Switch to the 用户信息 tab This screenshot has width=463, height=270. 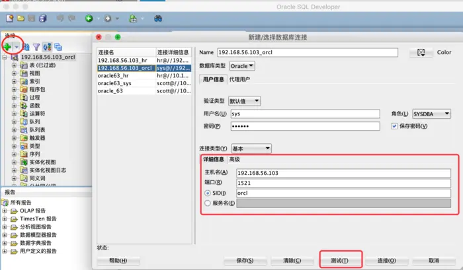coord(213,80)
